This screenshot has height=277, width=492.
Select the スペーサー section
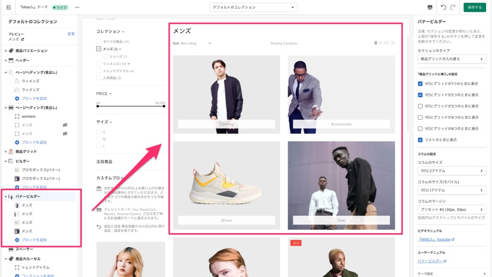(24, 249)
